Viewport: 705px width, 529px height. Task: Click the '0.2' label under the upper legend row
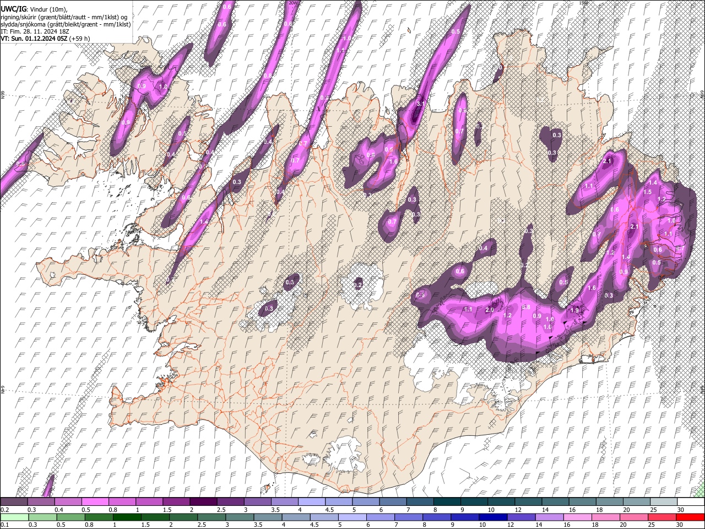[4, 510]
